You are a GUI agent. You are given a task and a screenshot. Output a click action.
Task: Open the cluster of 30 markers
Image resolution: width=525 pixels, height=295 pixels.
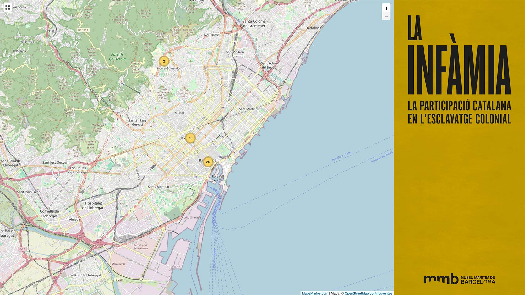pos(208,162)
